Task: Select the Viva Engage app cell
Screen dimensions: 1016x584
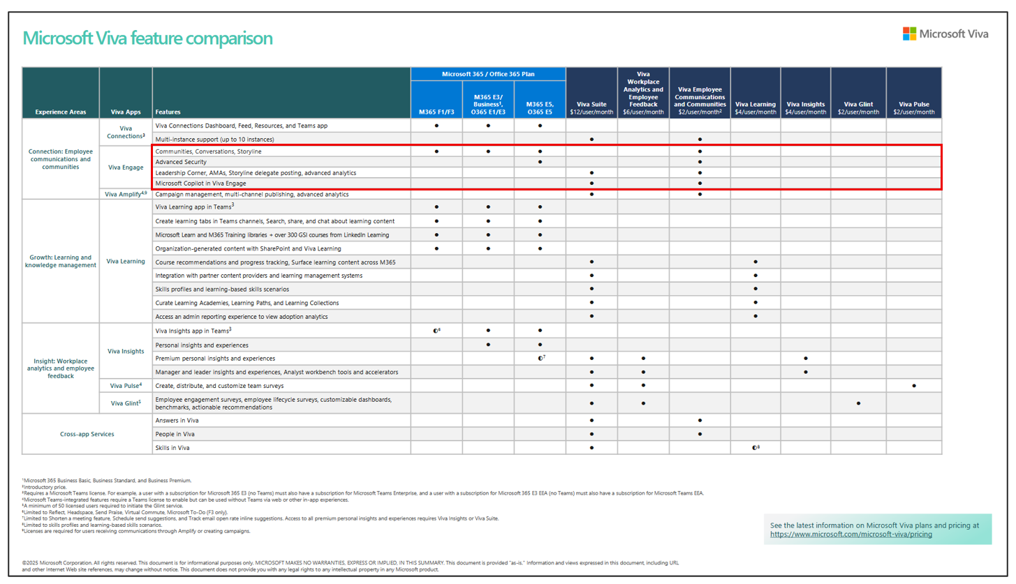Action: [126, 167]
